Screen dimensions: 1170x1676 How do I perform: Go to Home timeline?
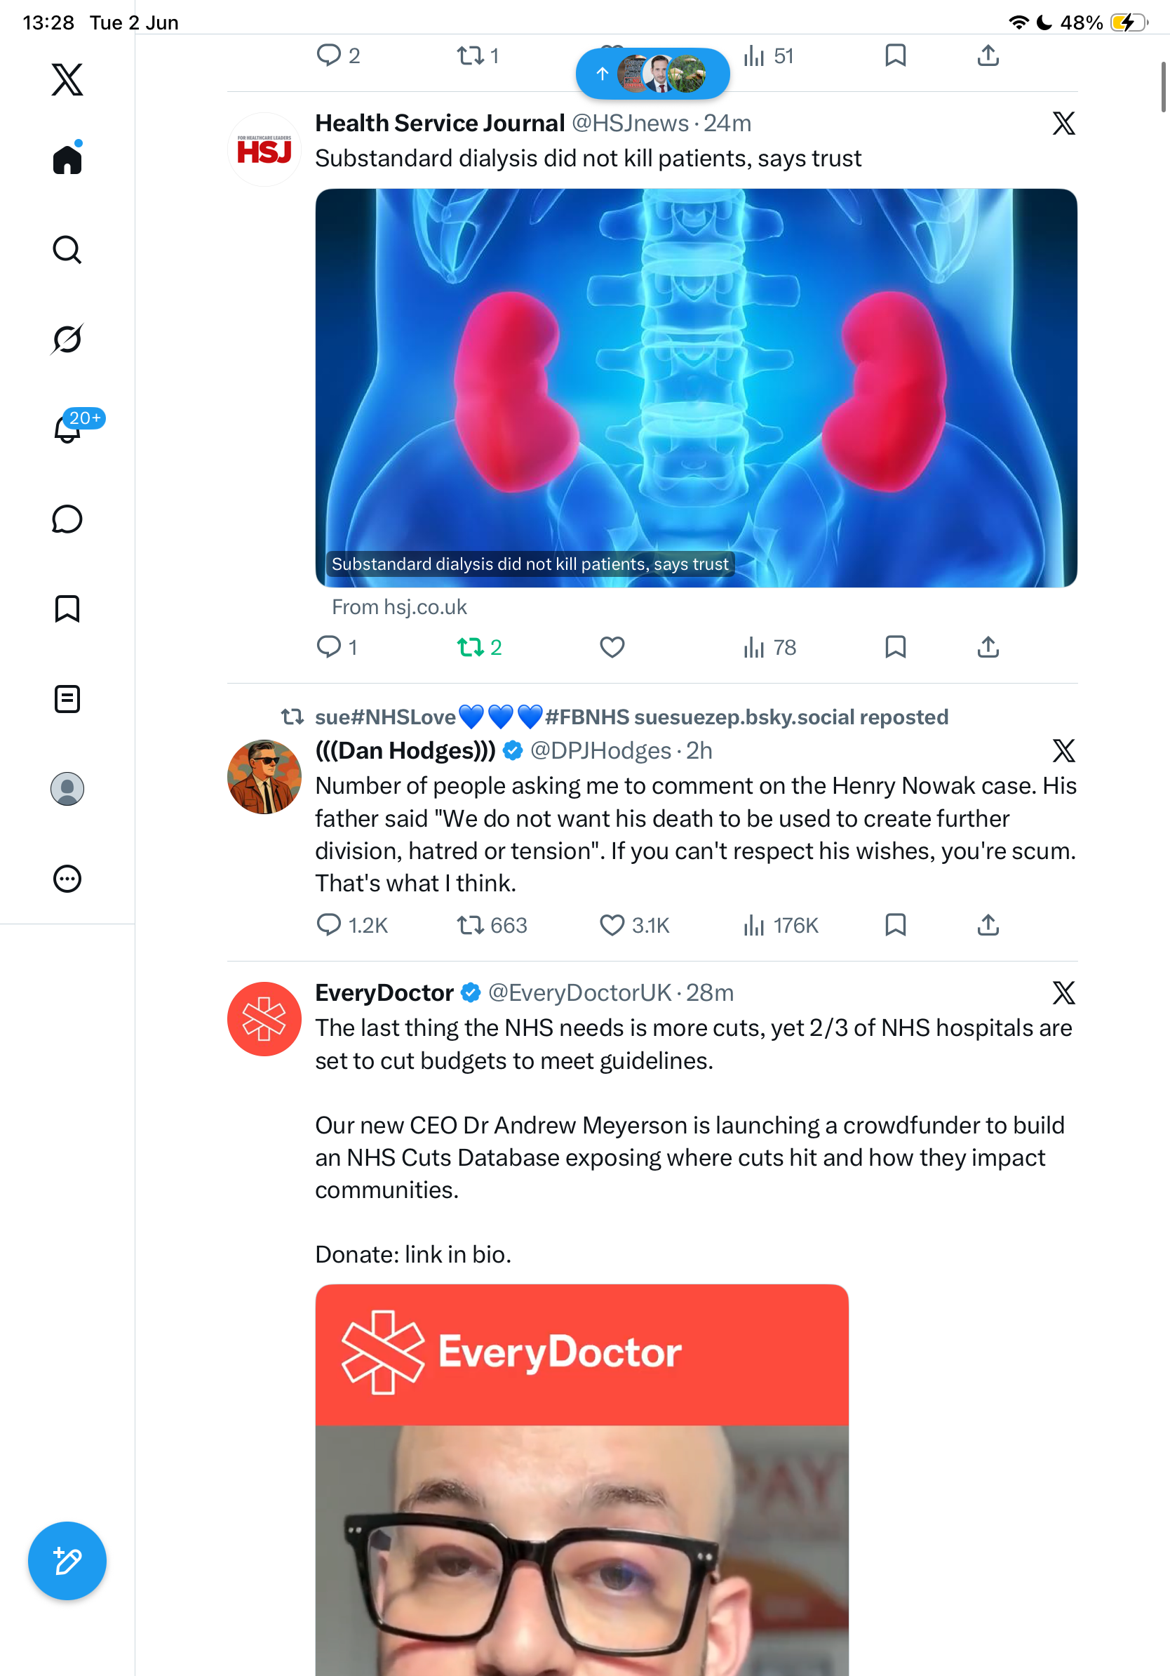67,159
